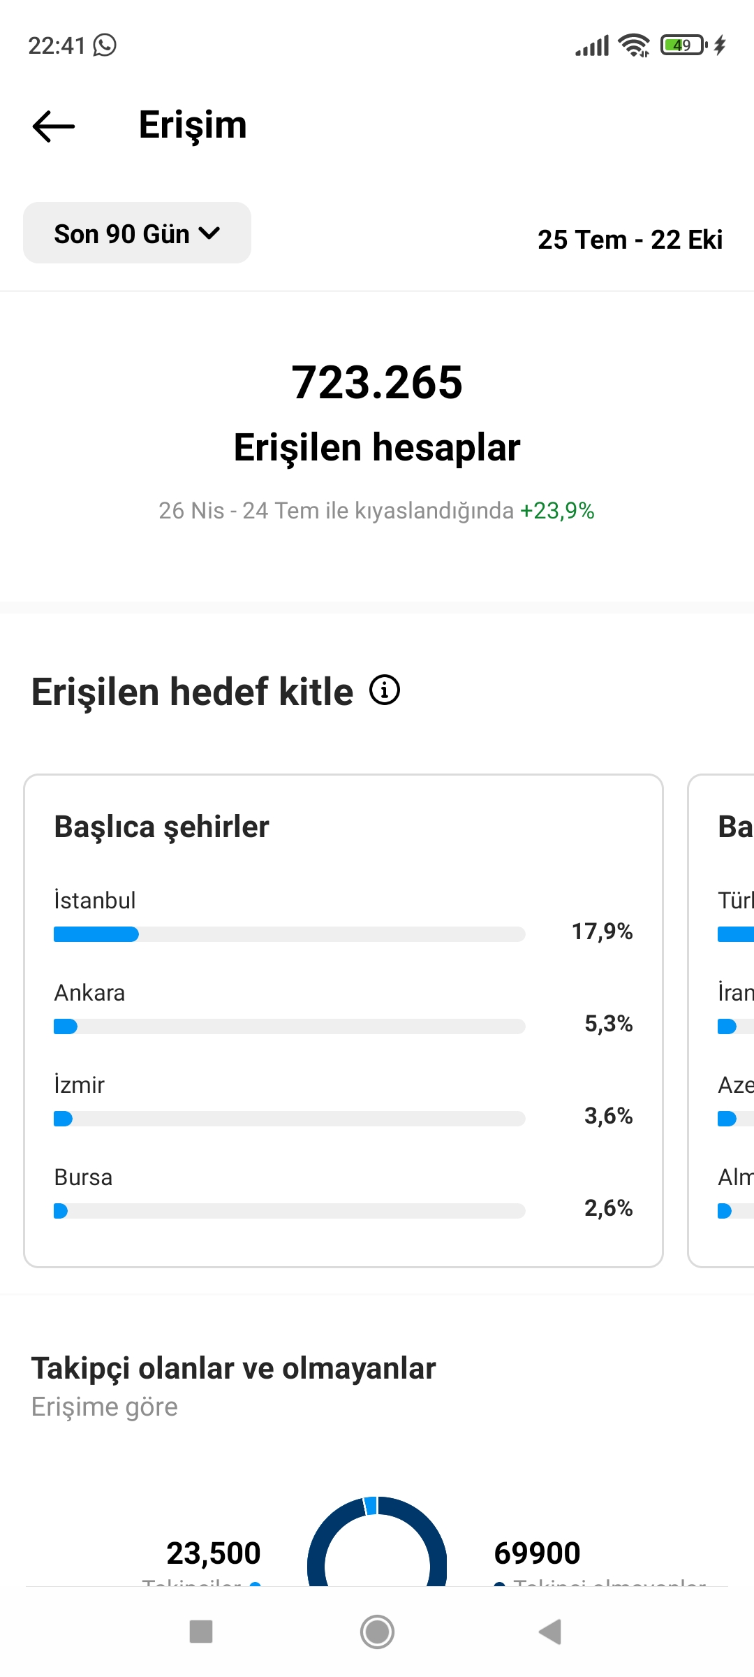Tap Android triangle back navigation button
This screenshot has width=754, height=1677.
(x=550, y=1632)
